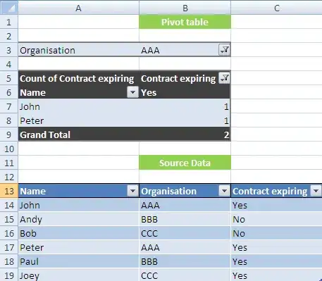Open the Organisation AAA filter button

click(224, 50)
